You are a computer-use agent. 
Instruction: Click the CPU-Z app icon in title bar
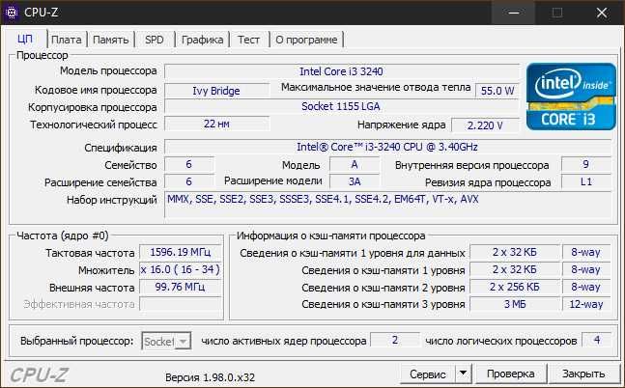coord(12,13)
